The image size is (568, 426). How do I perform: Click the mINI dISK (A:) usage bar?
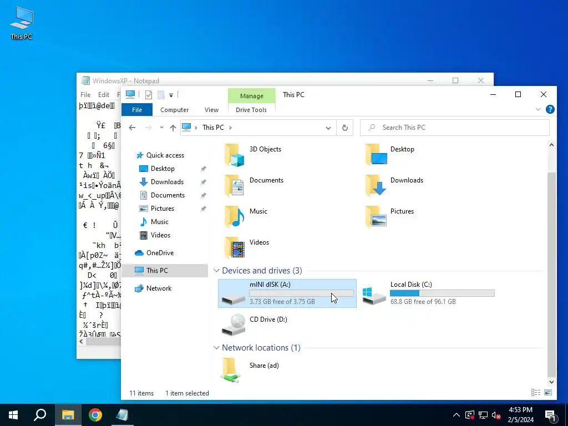(x=301, y=293)
